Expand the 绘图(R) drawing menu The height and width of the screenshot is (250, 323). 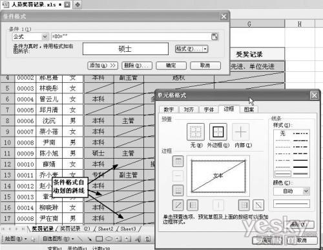(16, 239)
